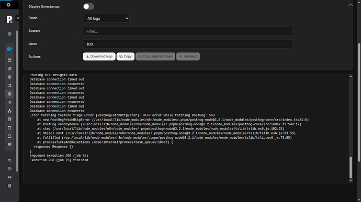
Task: Click the Copy selected lines button
Action: click(x=155, y=56)
